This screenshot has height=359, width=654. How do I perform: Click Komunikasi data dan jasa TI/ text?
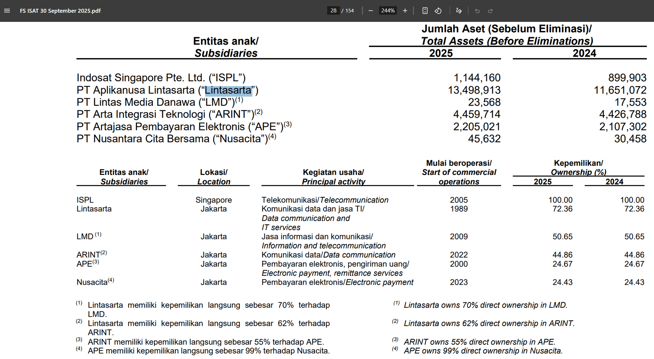(x=313, y=209)
